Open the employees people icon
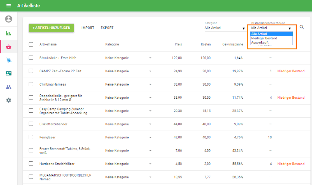Viewport: 312px width, 185px height. tap(9, 87)
